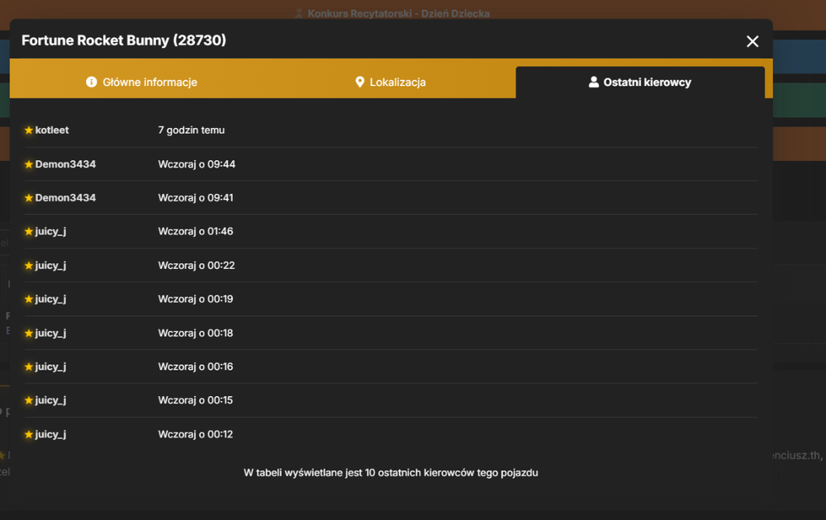Click Demon3434 in the 09:41 row
The width and height of the screenshot is (826, 520).
(x=65, y=198)
